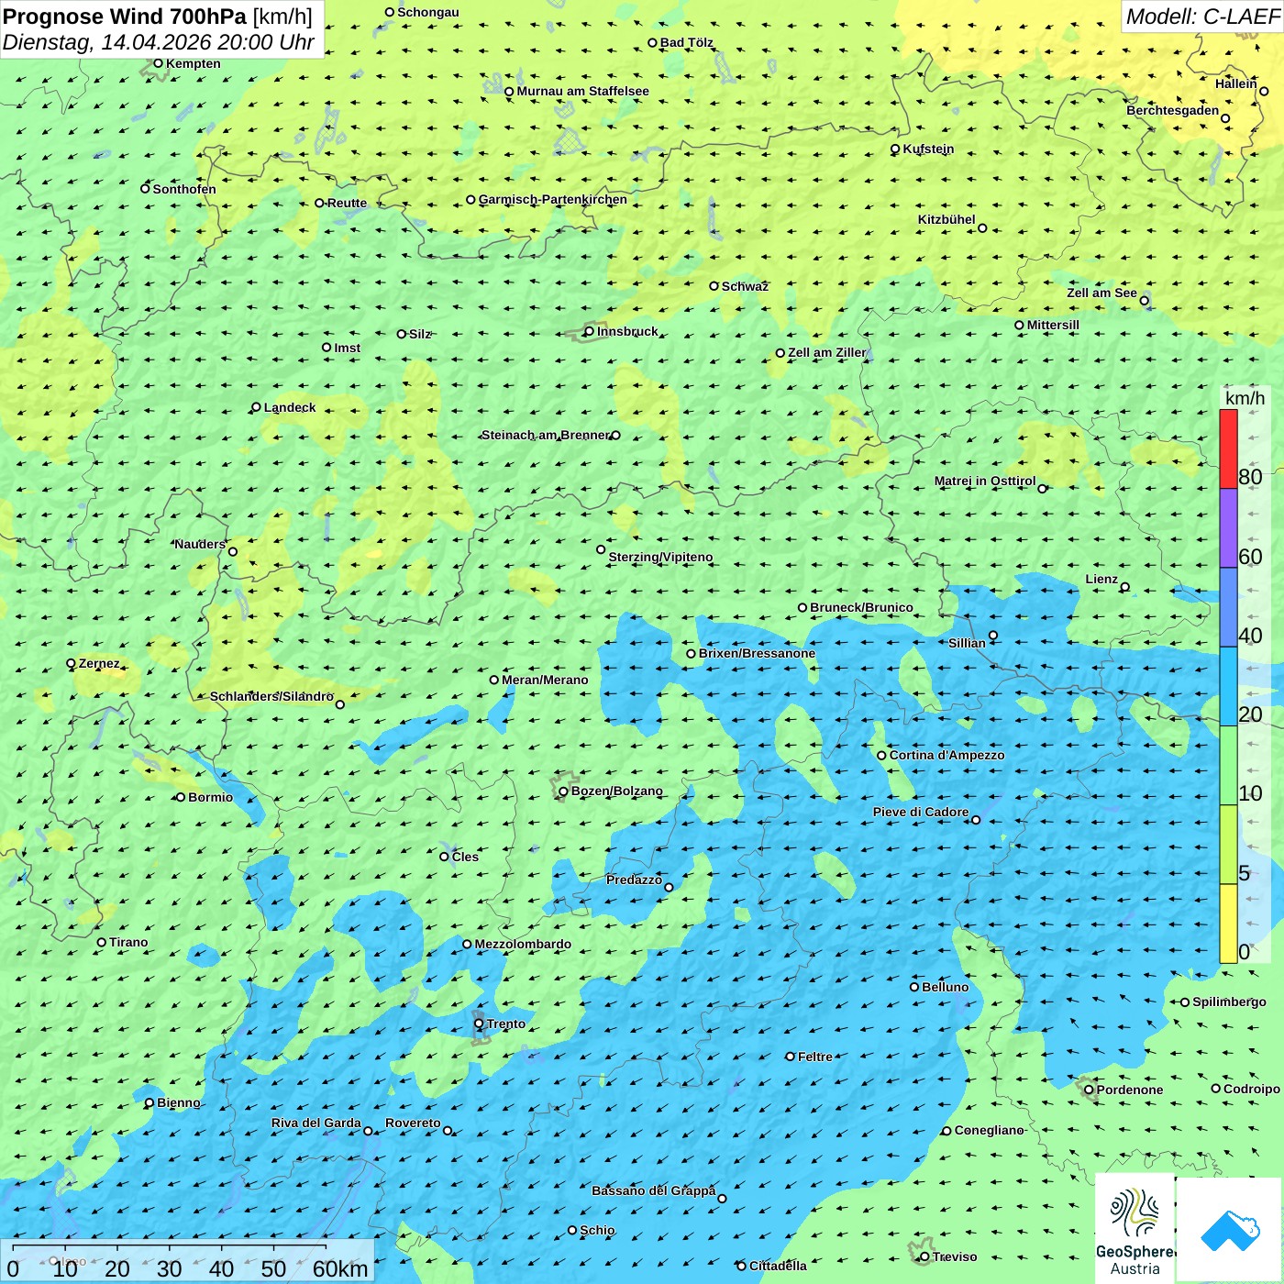1284x1284 pixels.
Task: Click the 'Murnau am Staffelsee' label
Action: 582,91
